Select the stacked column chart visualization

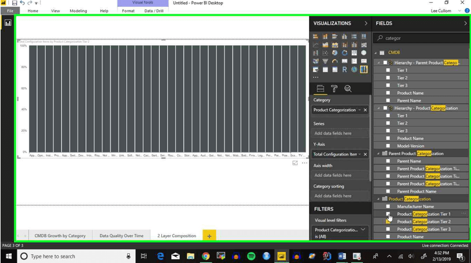pyautogui.click(x=325, y=36)
